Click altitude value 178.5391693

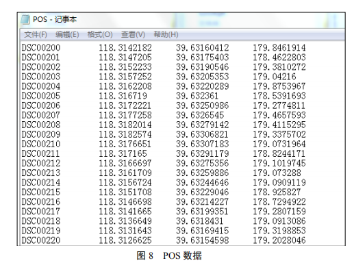coord(279,96)
